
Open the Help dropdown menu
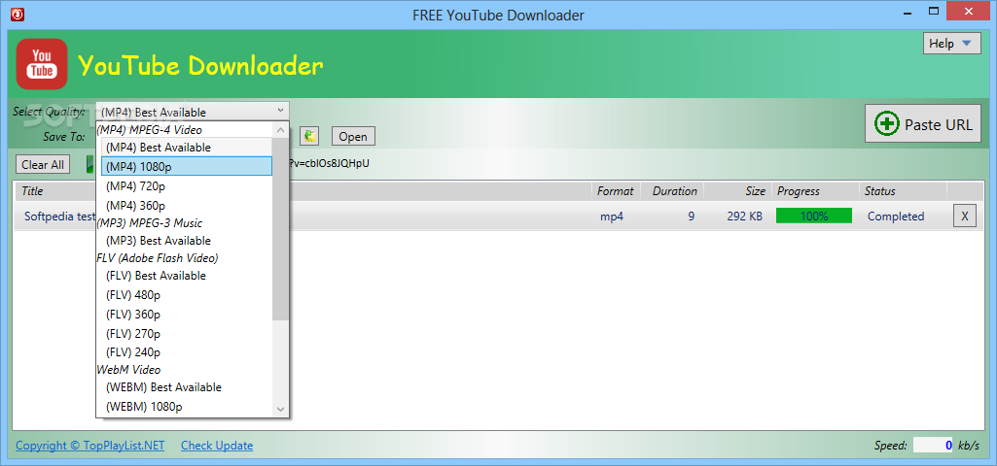(951, 43)
